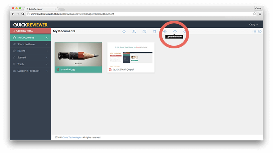273x153 pixels.
Task: Click chevron next to Support / Feedback
Action: pos(47,71)
